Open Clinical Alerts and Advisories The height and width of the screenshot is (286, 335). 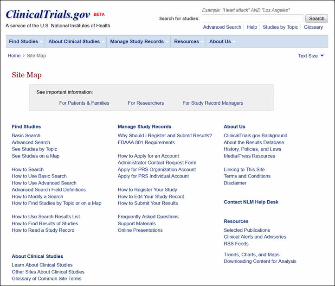click(255, 237)
